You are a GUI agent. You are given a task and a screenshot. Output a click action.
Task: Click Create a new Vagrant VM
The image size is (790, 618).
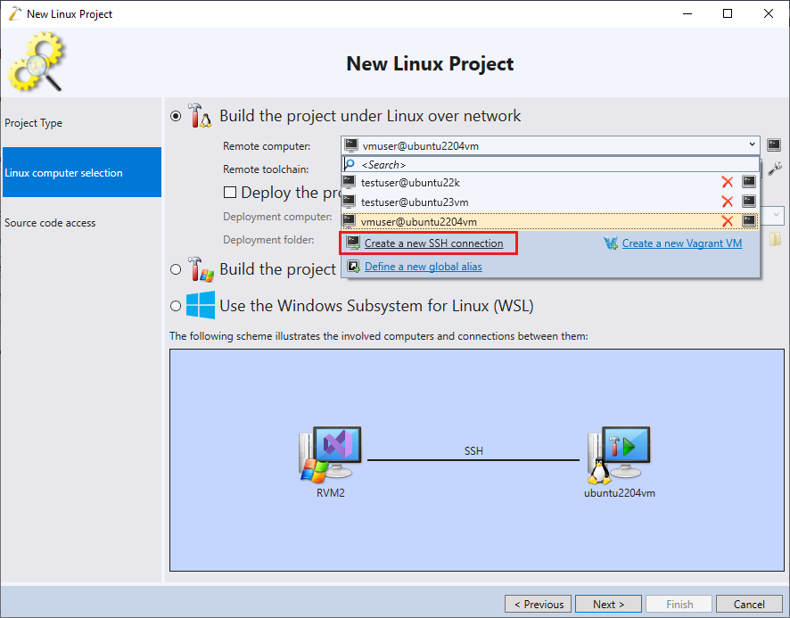(682, 243)
